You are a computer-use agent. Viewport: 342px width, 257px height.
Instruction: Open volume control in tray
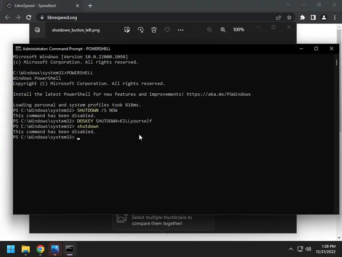pos(308,249)
